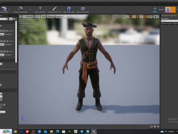Browse to first material slot asset
Image resolution: width=178 pixels, height=134 pixels.
coord(11,31)
